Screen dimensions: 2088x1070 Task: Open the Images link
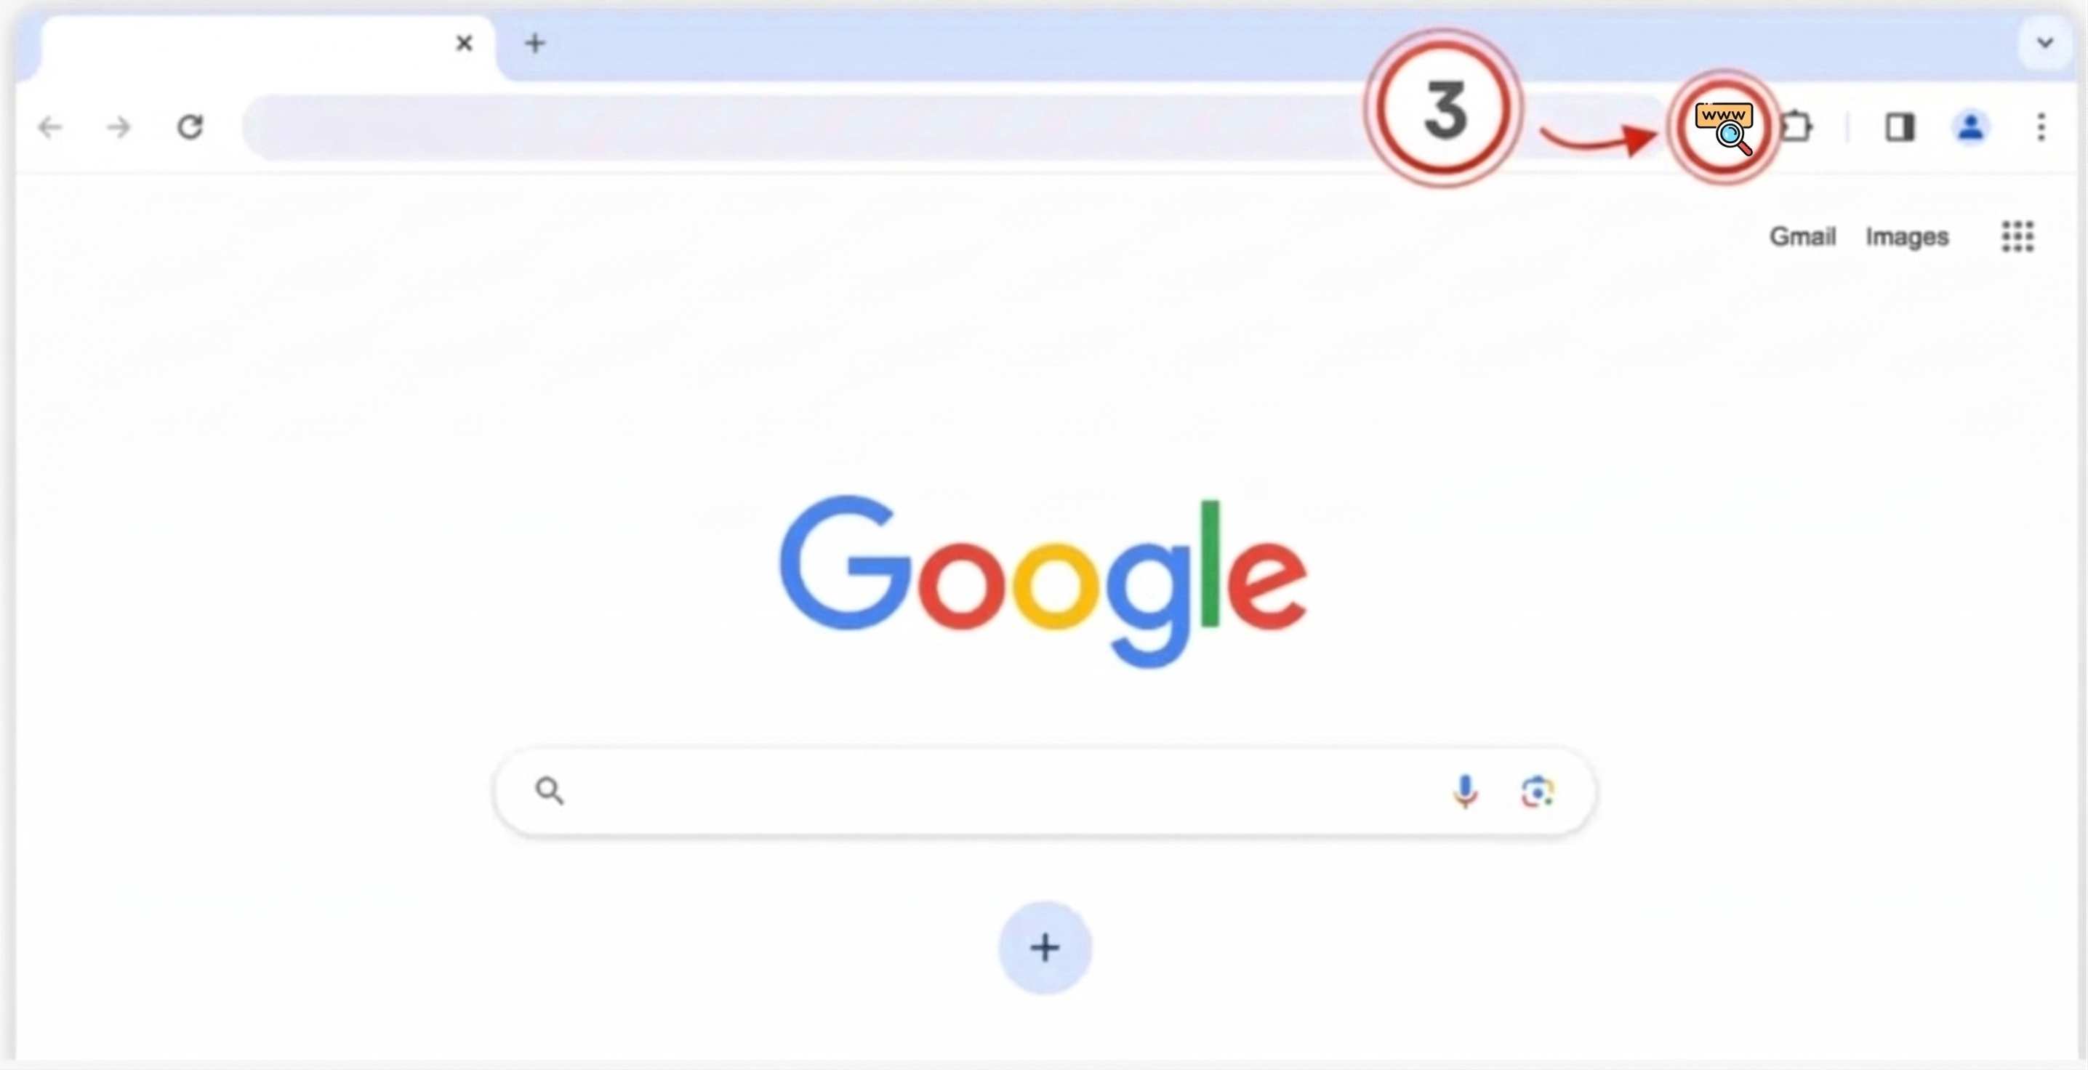point(1906,237)
